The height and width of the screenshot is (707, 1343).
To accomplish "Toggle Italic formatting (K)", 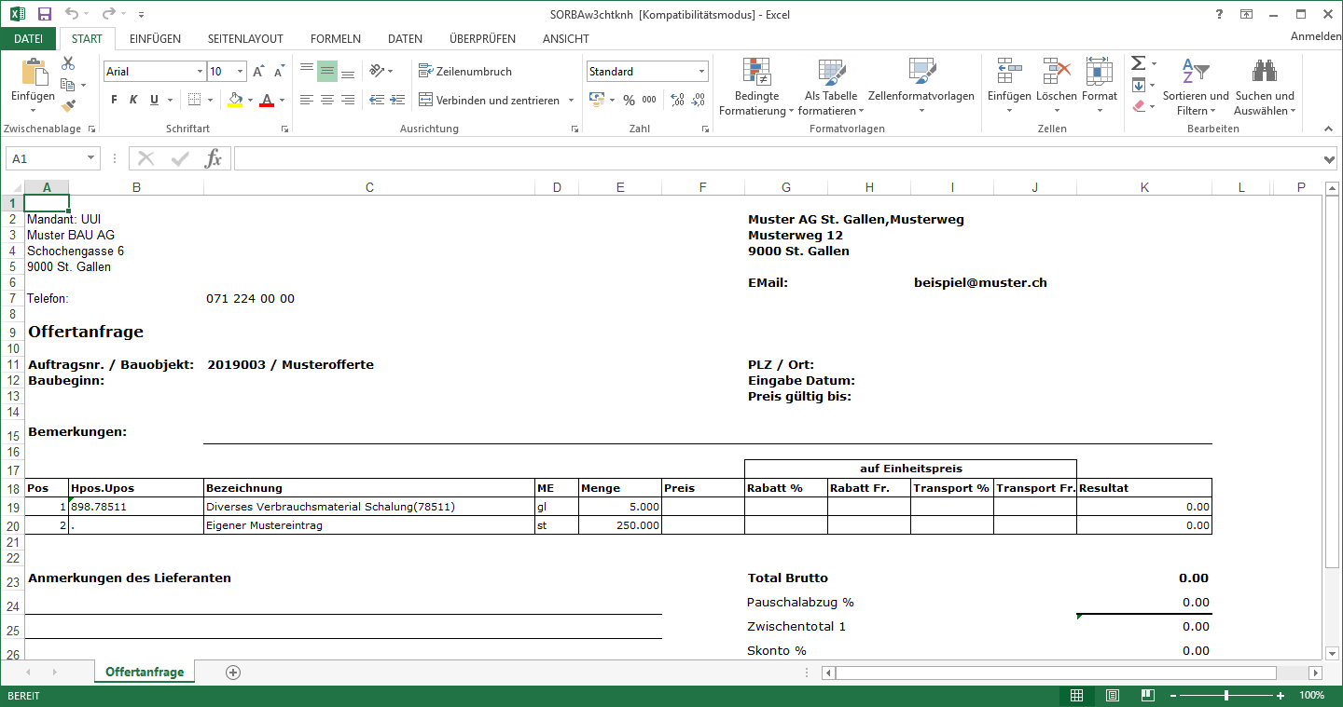I will tap(133, 100).
